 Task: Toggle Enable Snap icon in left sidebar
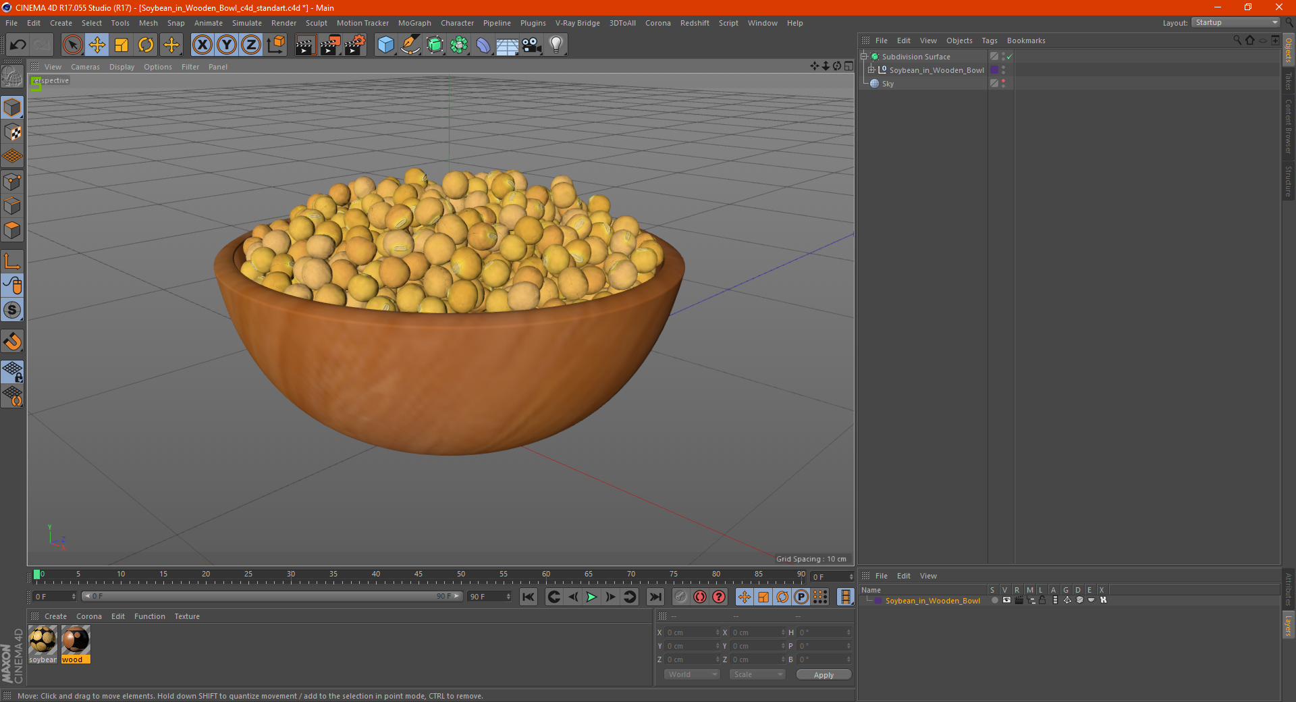tap(12, 310)
